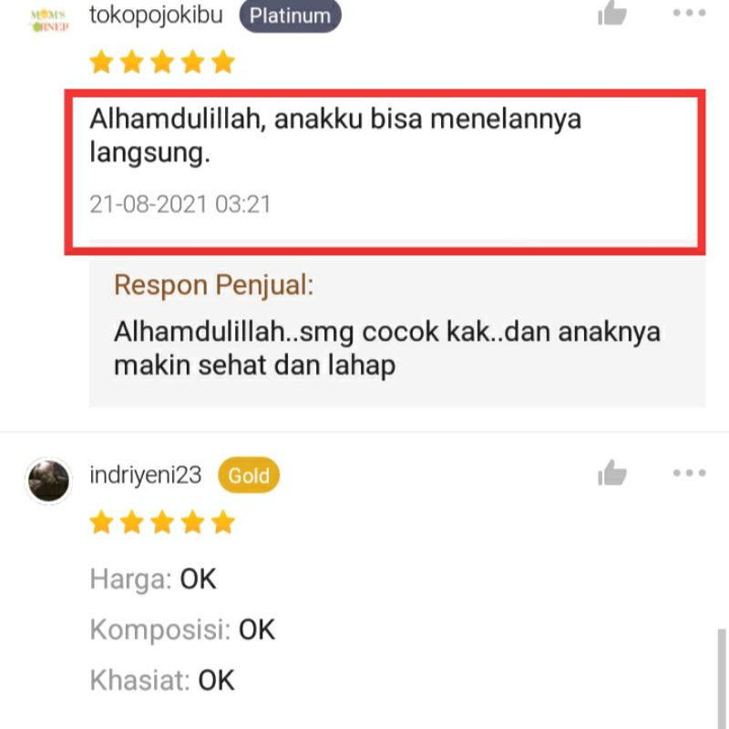Tap the 'Respon Penjual:' heading
The image size is (729, 729).
[x=214, y=284]
